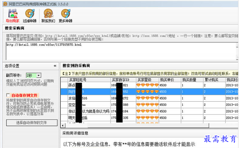The image size is (239, 148).
Task: Click the 采购商详细信息 panel header
Action: [75, 133]
